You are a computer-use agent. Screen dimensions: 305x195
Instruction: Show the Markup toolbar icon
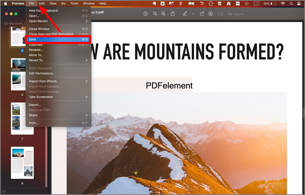[210, 14]
